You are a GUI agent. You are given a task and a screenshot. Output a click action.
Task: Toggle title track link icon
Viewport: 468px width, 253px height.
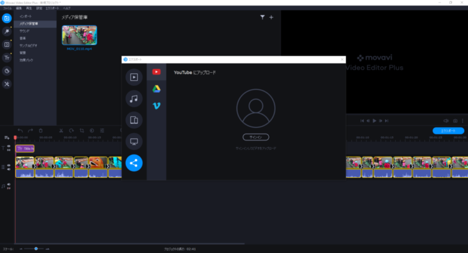click(x=9, y=150)
